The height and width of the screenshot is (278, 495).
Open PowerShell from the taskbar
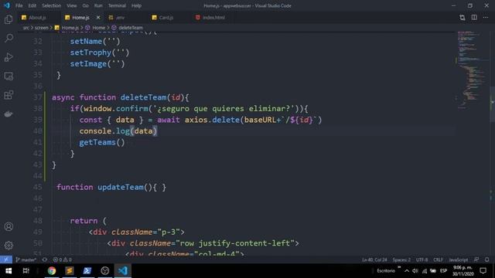87,271
